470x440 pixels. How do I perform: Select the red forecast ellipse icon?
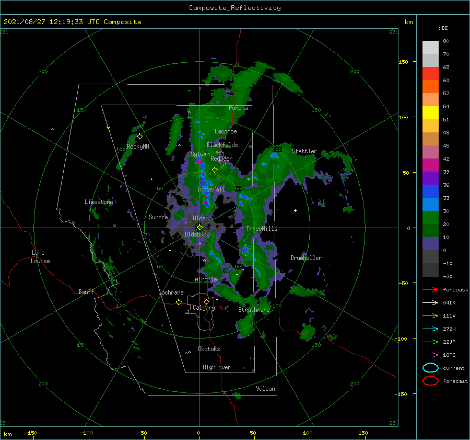430,381
